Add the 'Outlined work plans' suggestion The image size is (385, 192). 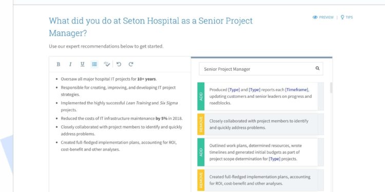(x=201, y=152)
